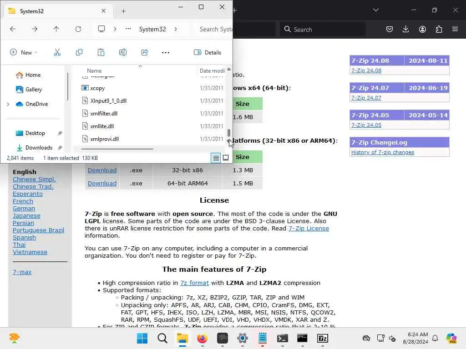This screenshot has width=466, height=349.
Task: Open the 7z format link
Action: pos(194,283)
